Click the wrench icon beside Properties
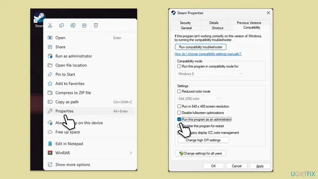 coord(50,111)
